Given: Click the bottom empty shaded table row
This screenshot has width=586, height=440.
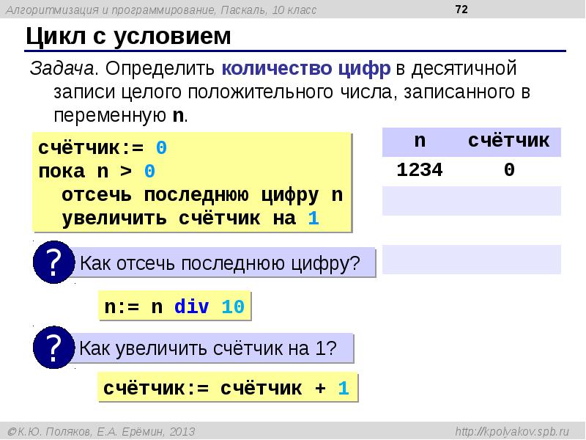Looking at the screenshot, I should coord(472,260).
